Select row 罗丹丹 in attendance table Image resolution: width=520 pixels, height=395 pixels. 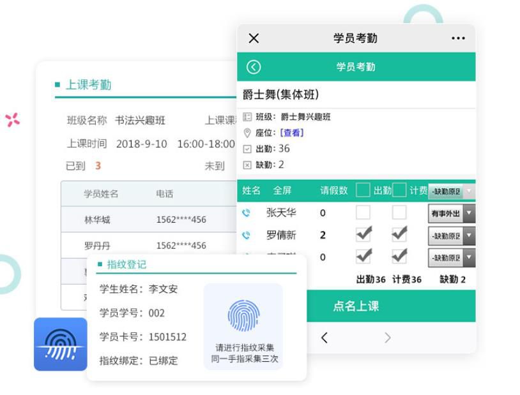pos(149,245)
